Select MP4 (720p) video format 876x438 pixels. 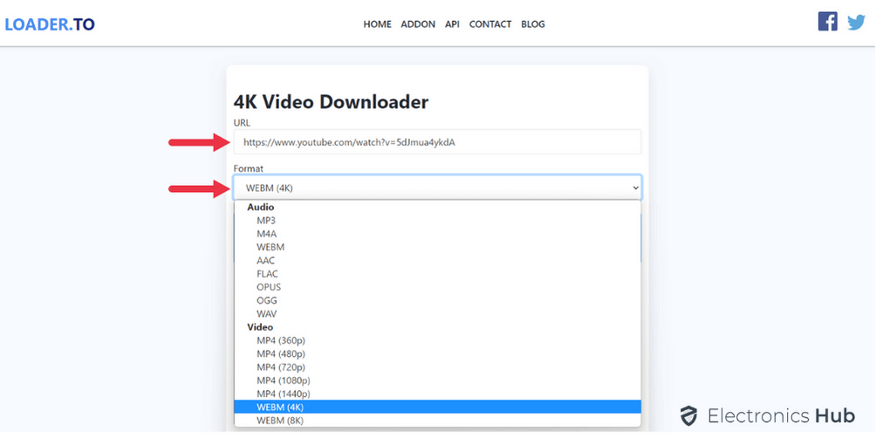click(437, 367)
